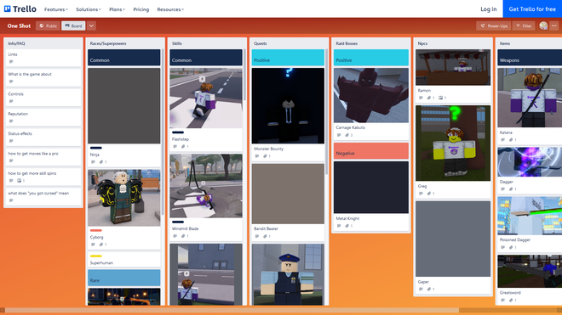Click description icon on Ramon card

click(421, 98)
